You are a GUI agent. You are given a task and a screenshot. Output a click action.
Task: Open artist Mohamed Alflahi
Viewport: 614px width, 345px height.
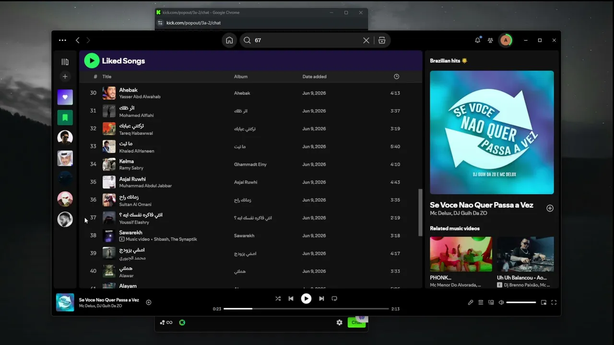click(136, 115)
